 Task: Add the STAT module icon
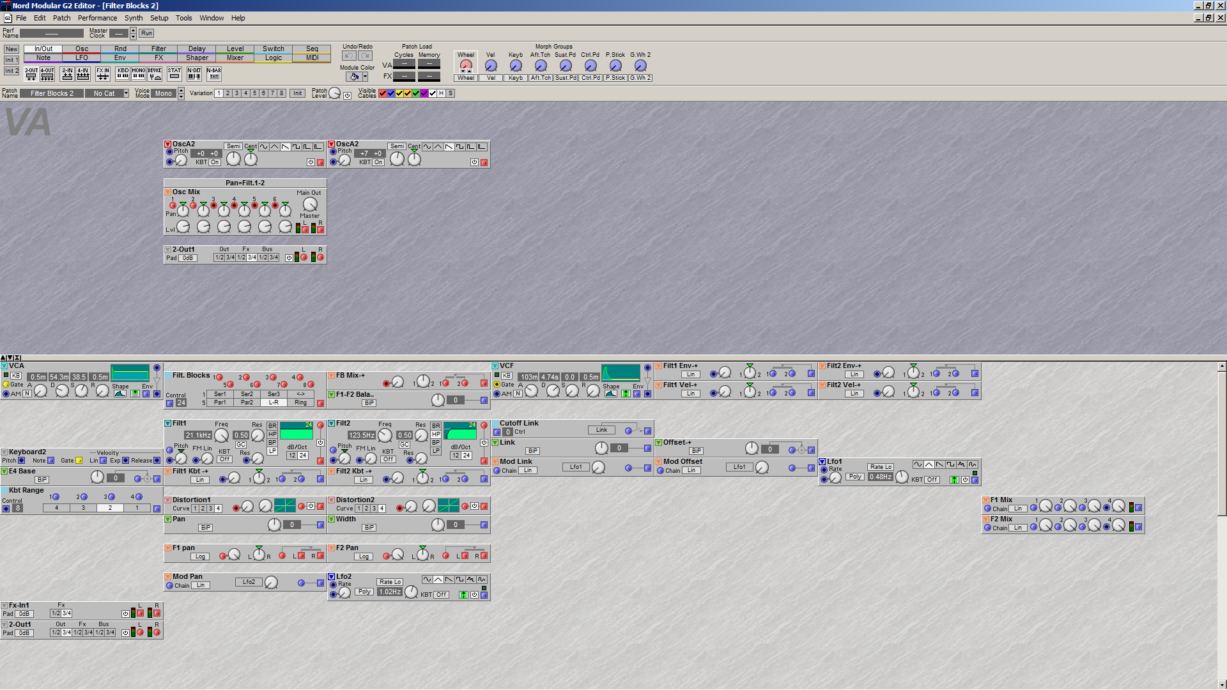(174, 74)
